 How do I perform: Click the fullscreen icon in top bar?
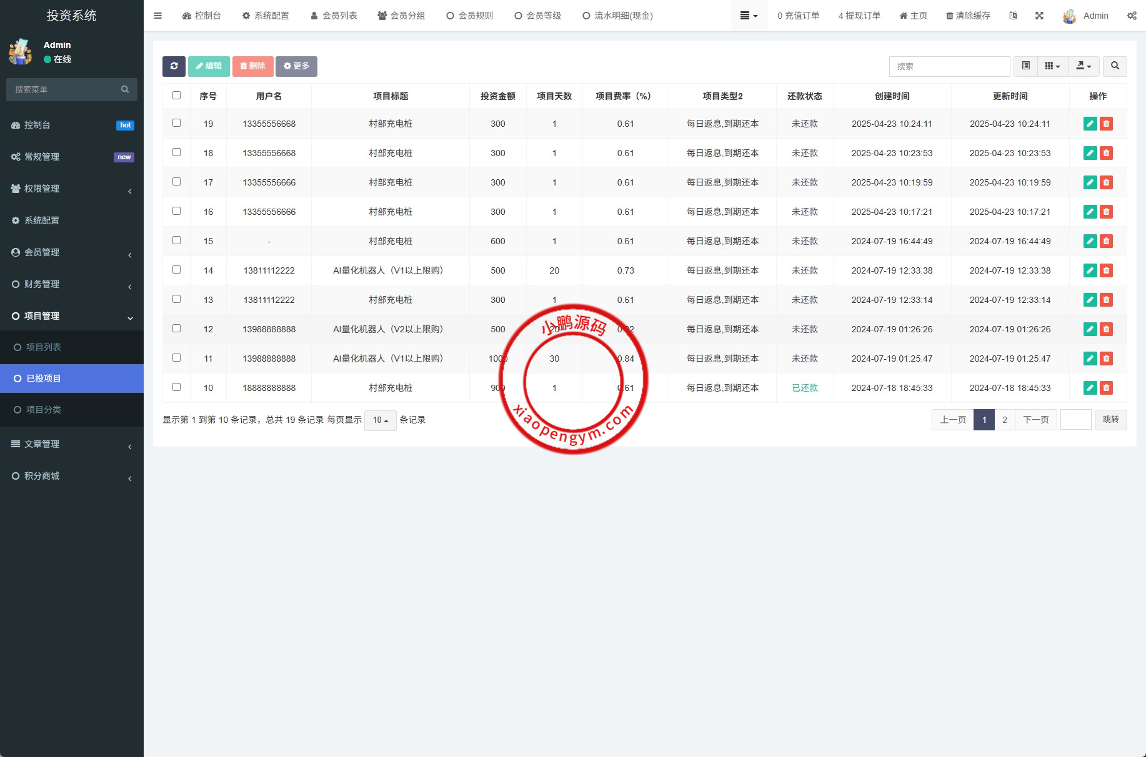pos(1039,16)
